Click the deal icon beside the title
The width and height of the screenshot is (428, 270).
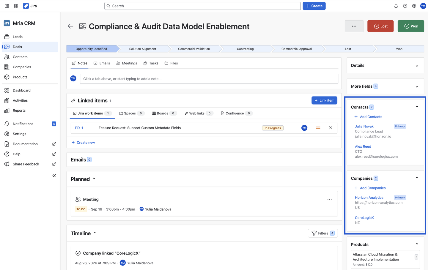(83, 26)
